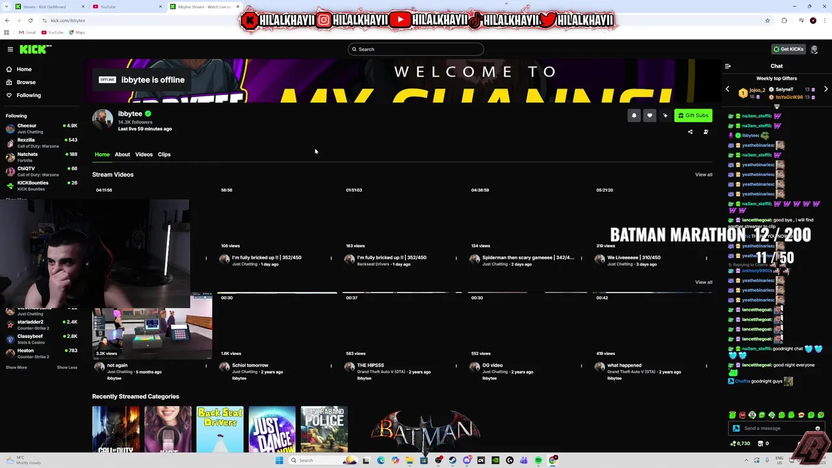The width and height of the screenshot is (832, 468).
Task: Click the share channel icon
Action: [x=690, y=132]
